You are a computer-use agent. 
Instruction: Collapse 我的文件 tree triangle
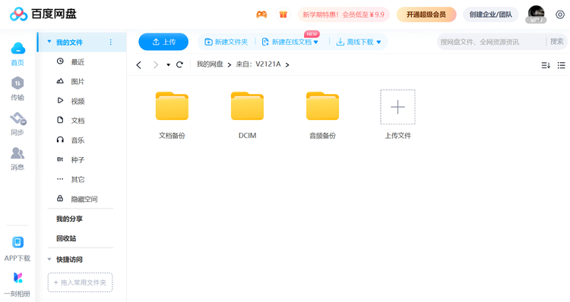pyautogui.click(x=49, y=42)
